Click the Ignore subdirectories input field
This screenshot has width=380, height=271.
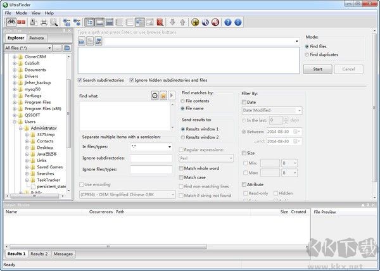(x=151, y=158)
